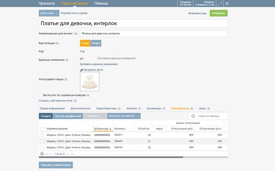Click the help icon next to Единицы измерения
This screenshot has width=275, height=171.
coord(67,60)
